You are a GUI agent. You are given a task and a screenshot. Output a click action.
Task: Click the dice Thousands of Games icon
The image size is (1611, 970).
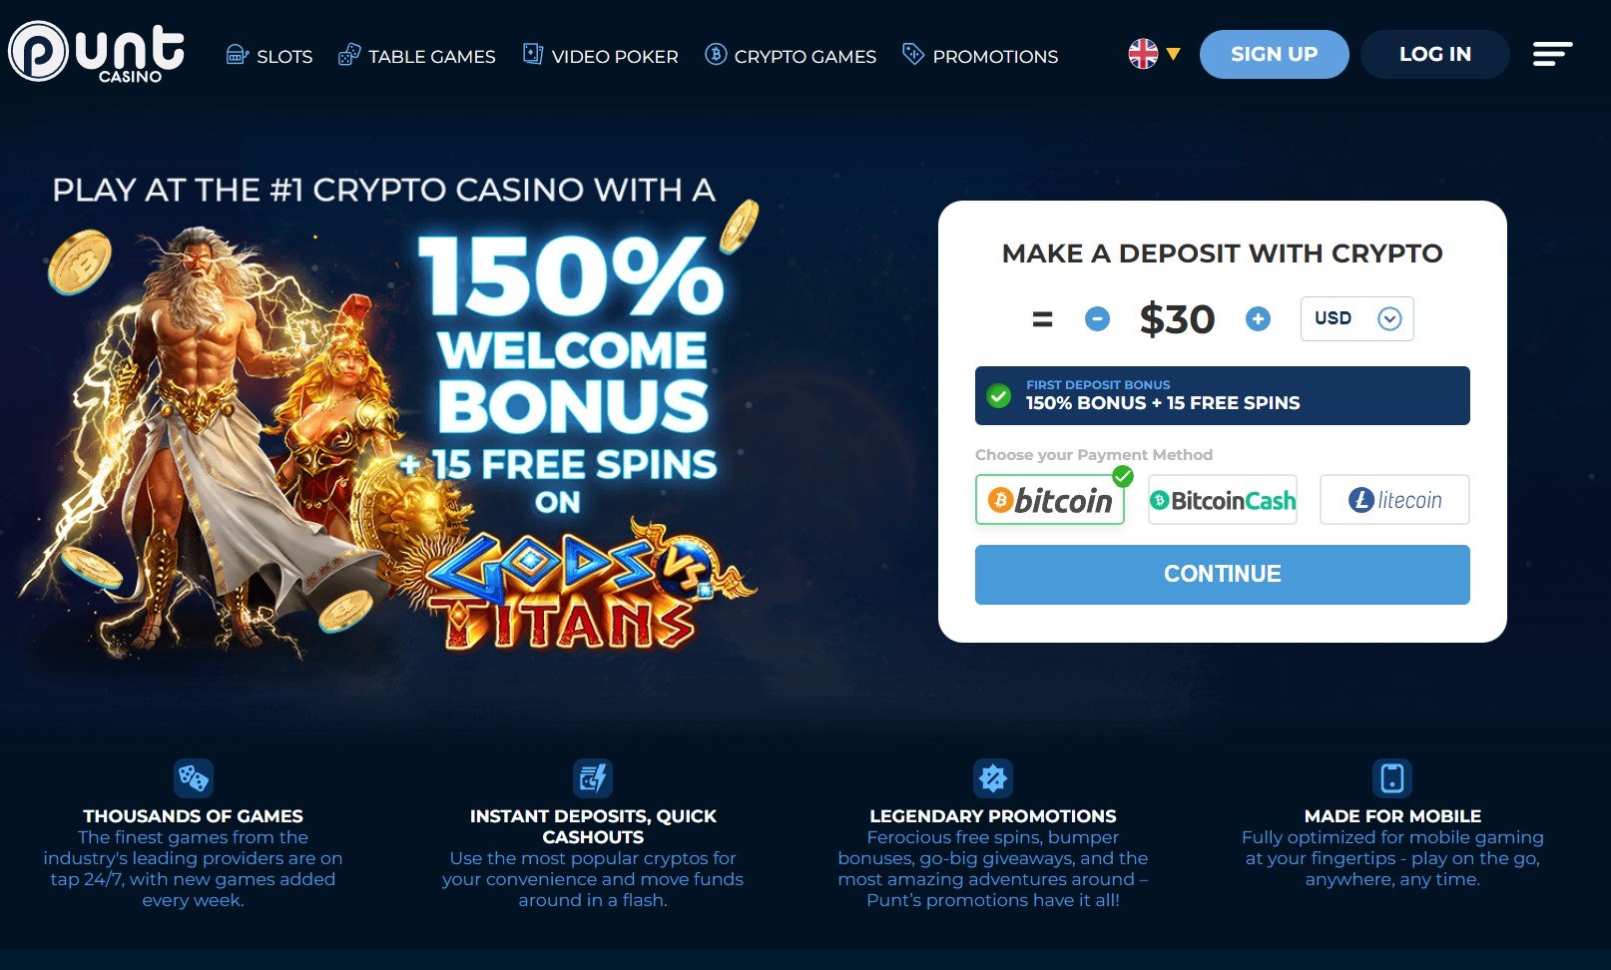coord(194,778)
